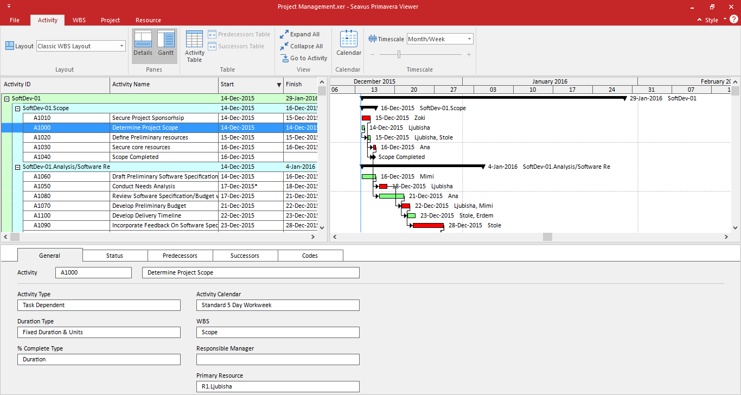Click the red Gantt bar labeled 28-Dec-2015 Stole

[x=428, y=225]
